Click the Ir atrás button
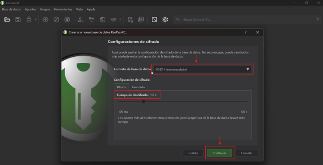This screenshot has width=323, height=165. point(193,153)
